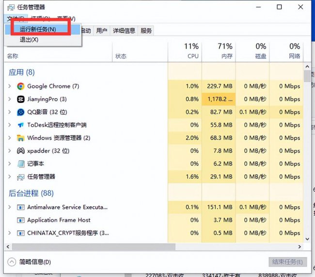Click the vertical scrollbar up arrow

[x=307, y=66]
